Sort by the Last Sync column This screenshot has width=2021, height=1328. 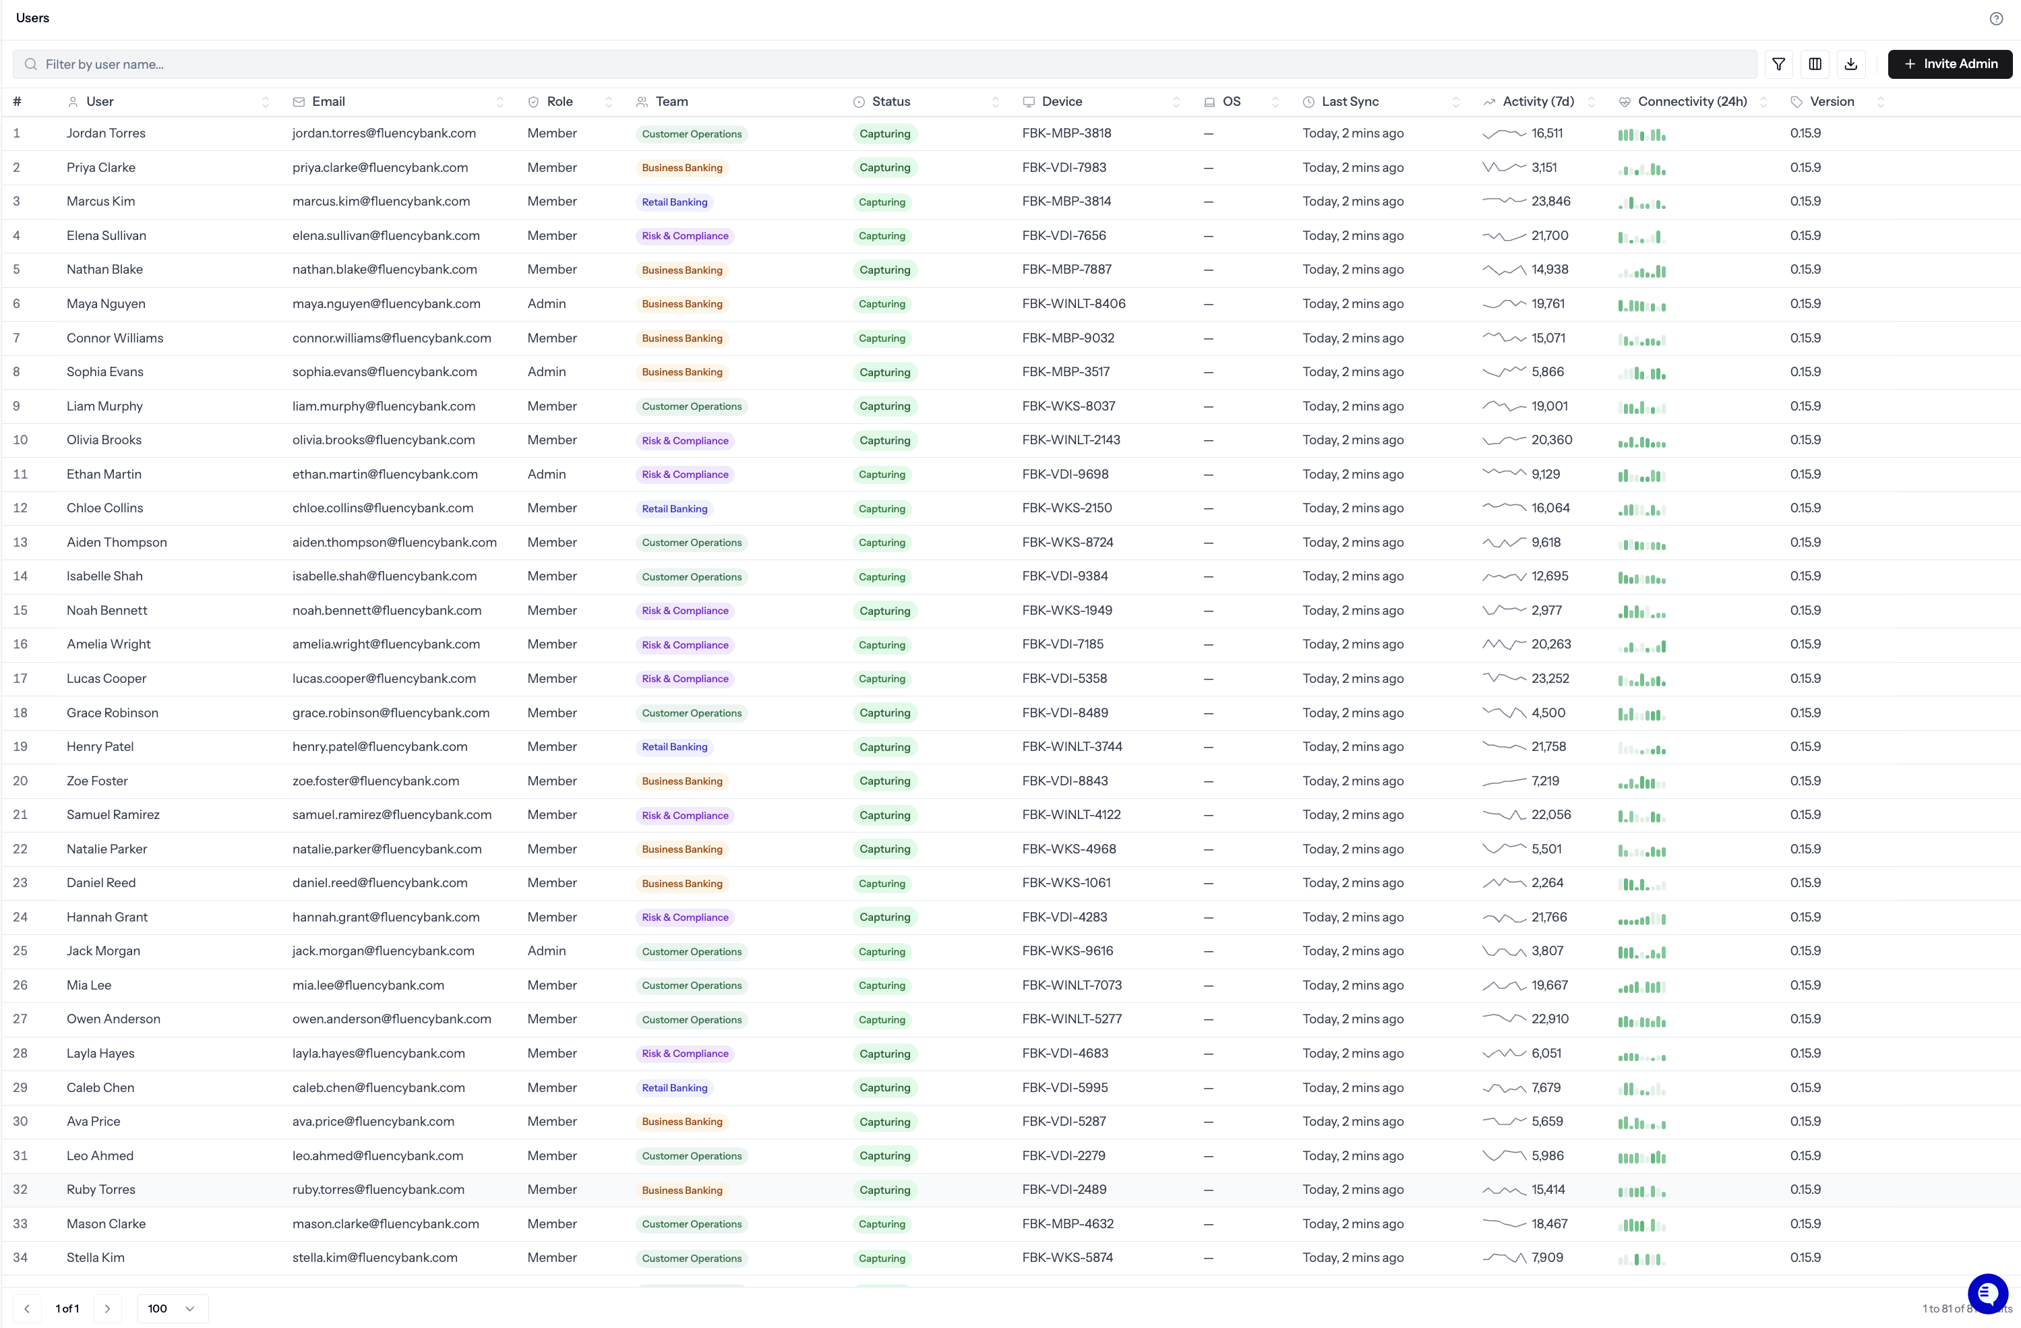tap(1455, 102)
